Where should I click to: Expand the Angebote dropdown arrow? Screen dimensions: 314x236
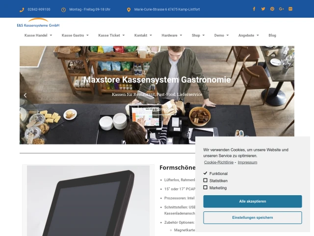click(258, 35)
